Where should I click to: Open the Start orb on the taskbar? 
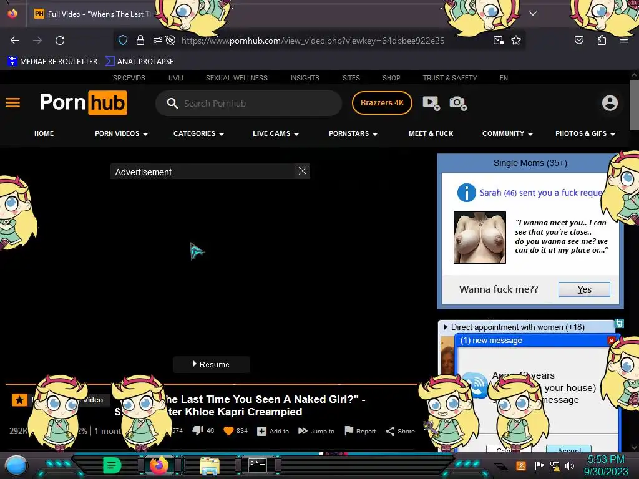click(16, 466)
